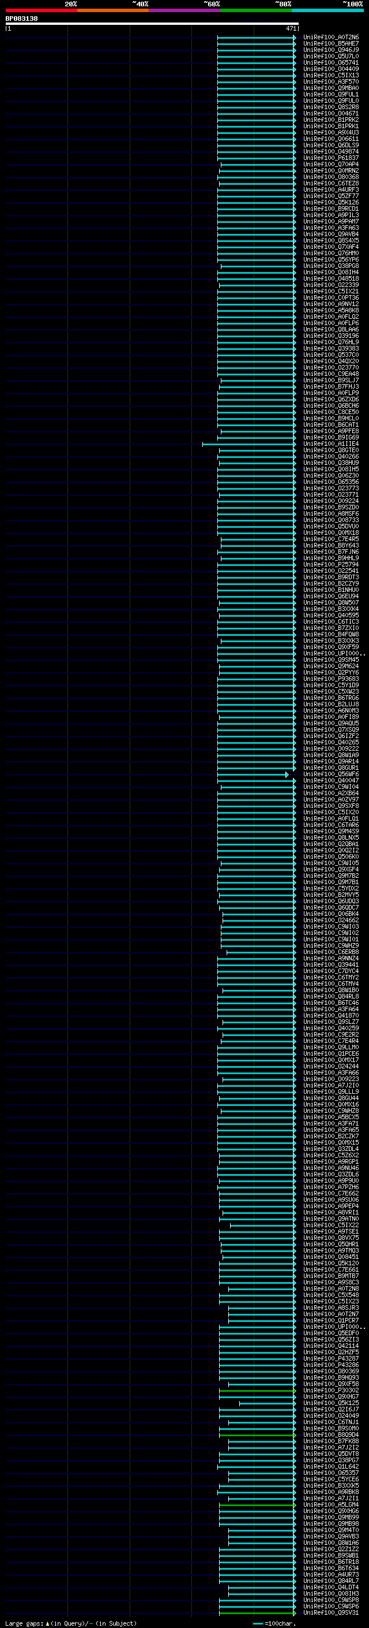Open hit UniRef100_Q70AP4

(330, 165)
